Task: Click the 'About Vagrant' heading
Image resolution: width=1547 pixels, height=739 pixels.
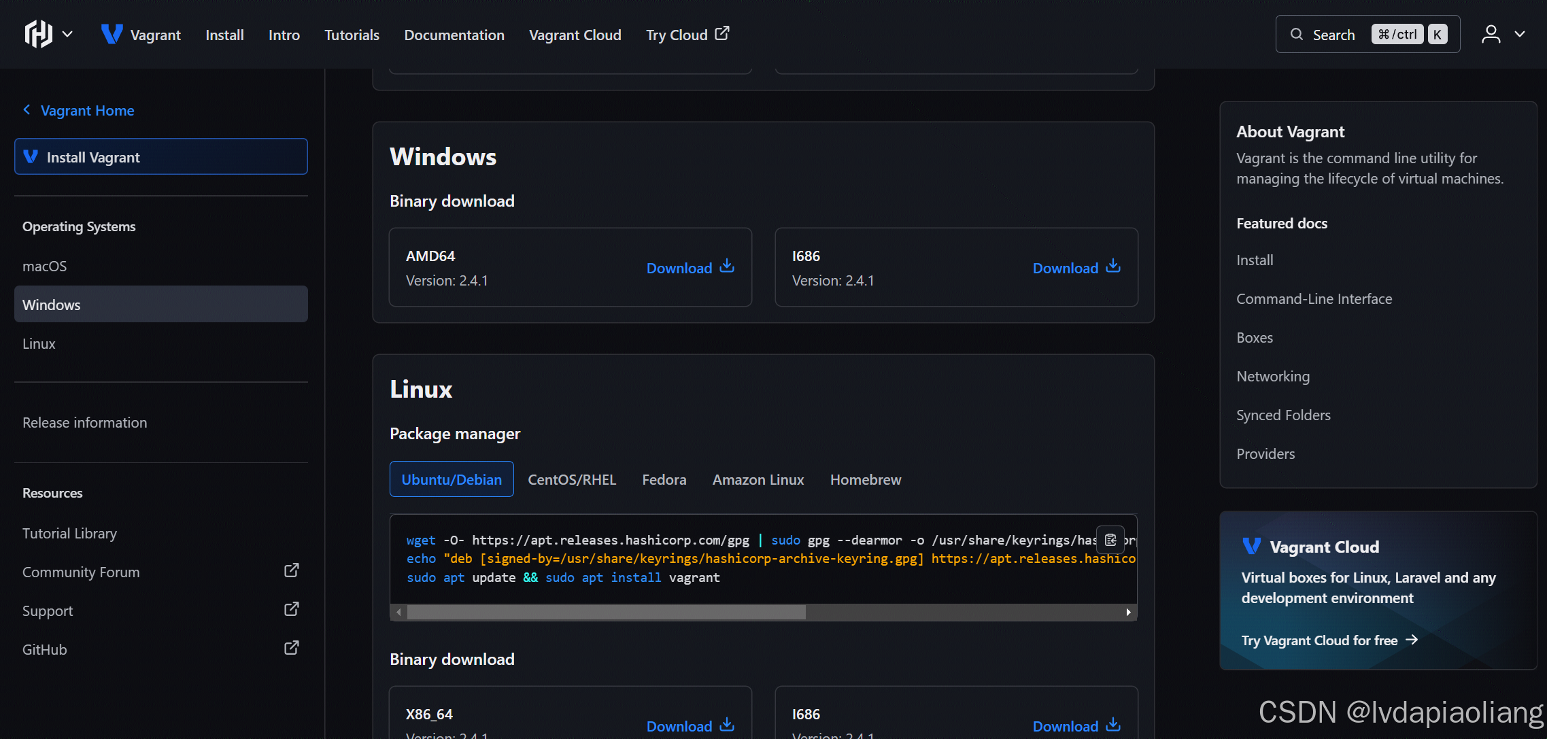Action: tap(1290, 131)
